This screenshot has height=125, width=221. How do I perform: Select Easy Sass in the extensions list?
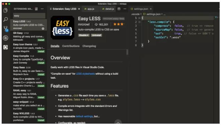29,71
